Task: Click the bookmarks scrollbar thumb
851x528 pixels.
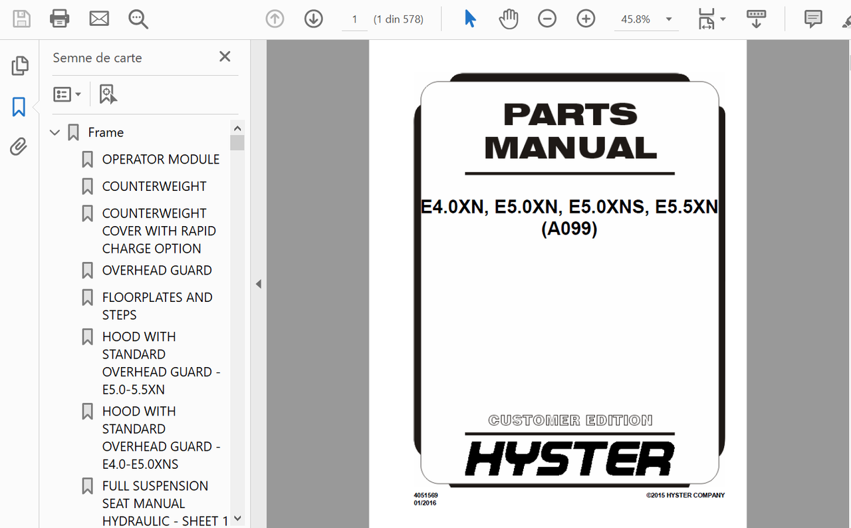Action: pos(237,142)
